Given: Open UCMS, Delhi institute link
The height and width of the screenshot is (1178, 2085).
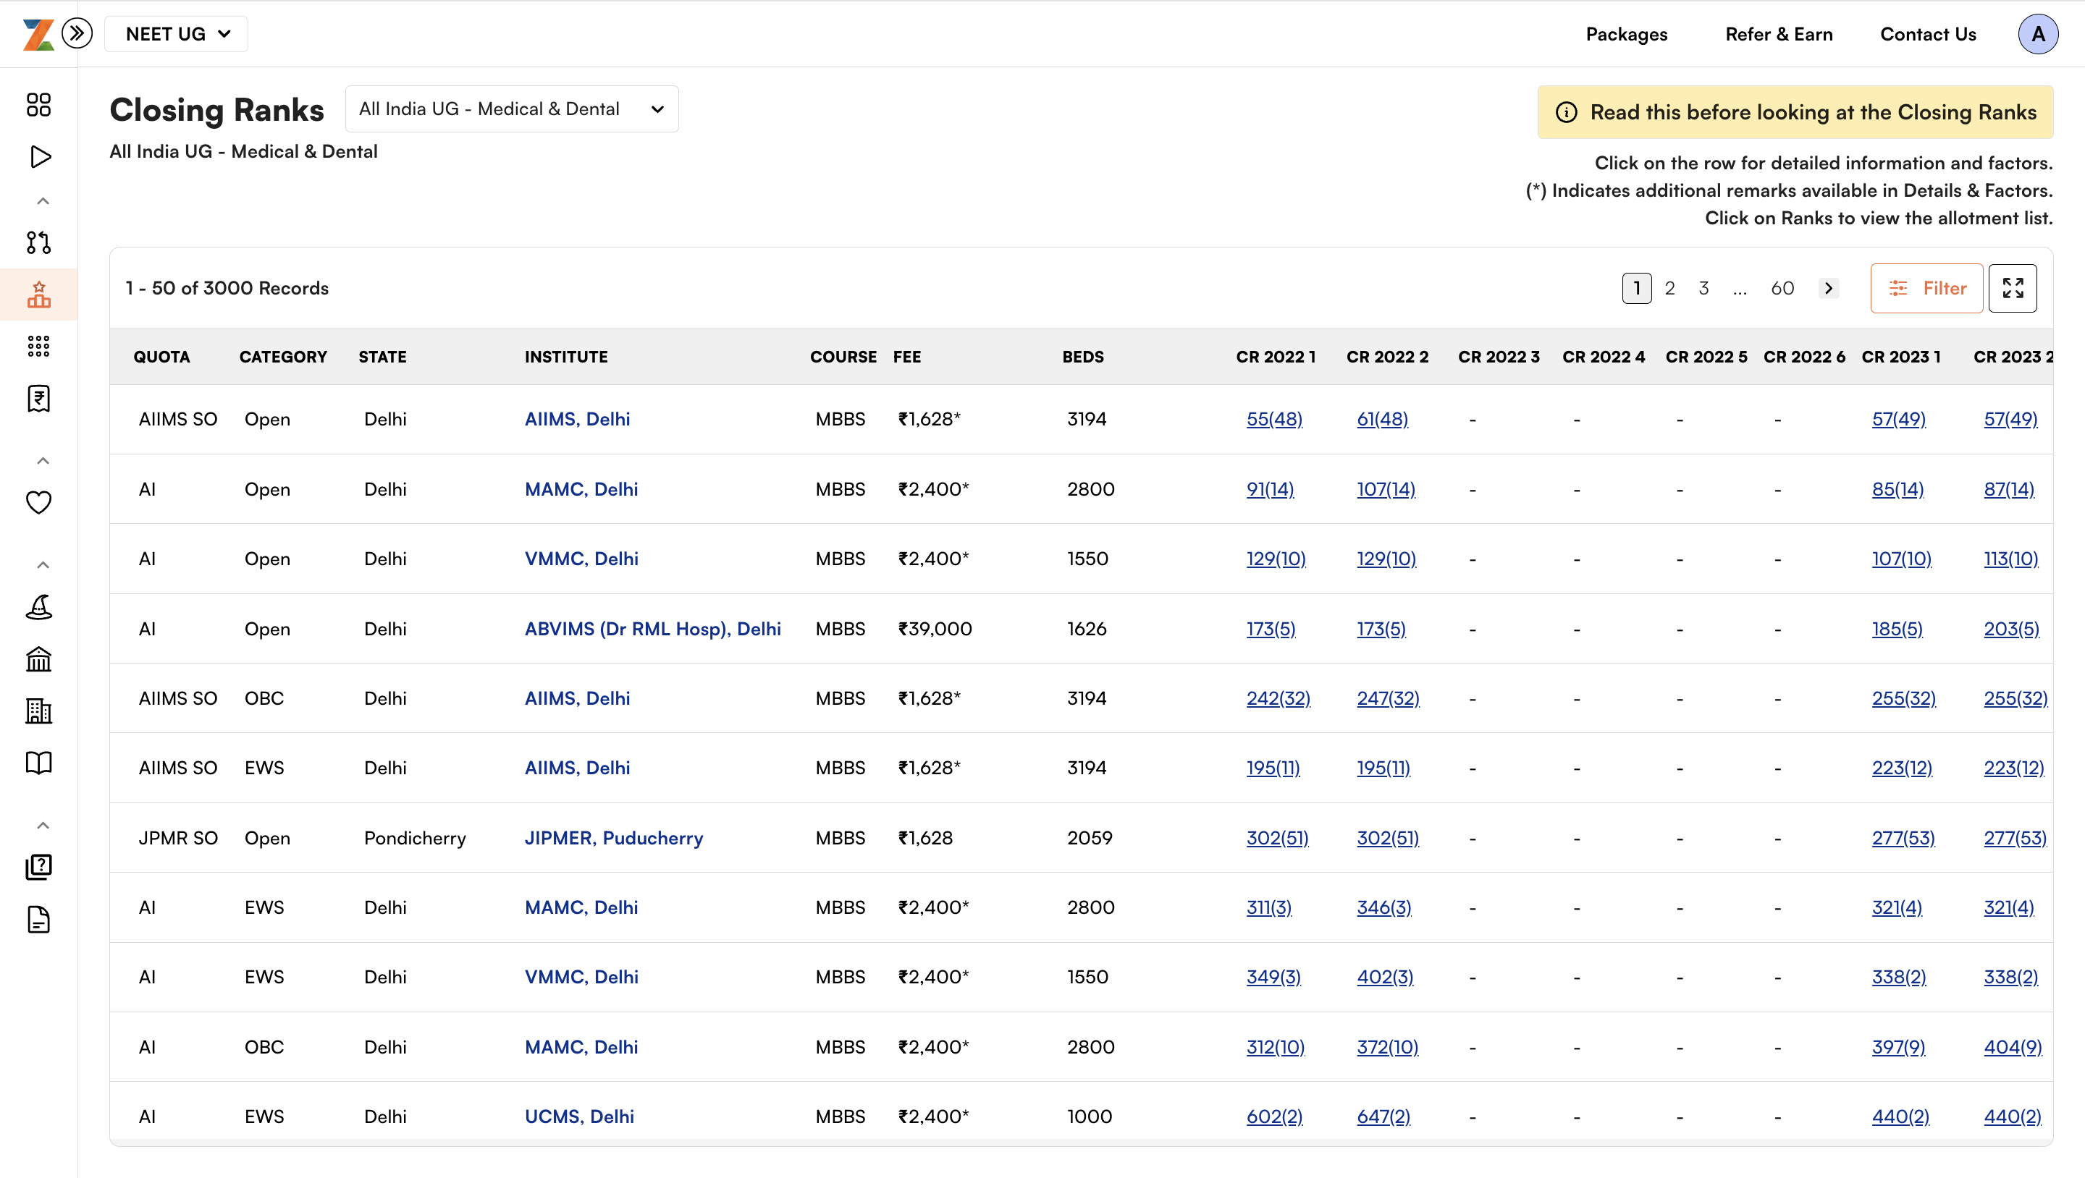Looking at the screenshot, I should 579,1116.
